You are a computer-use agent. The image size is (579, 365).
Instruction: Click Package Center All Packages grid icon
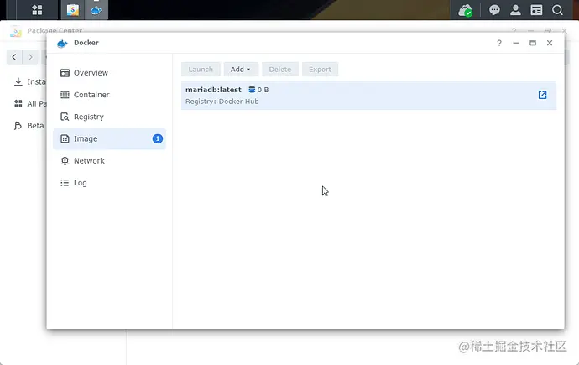click(18, 104)
